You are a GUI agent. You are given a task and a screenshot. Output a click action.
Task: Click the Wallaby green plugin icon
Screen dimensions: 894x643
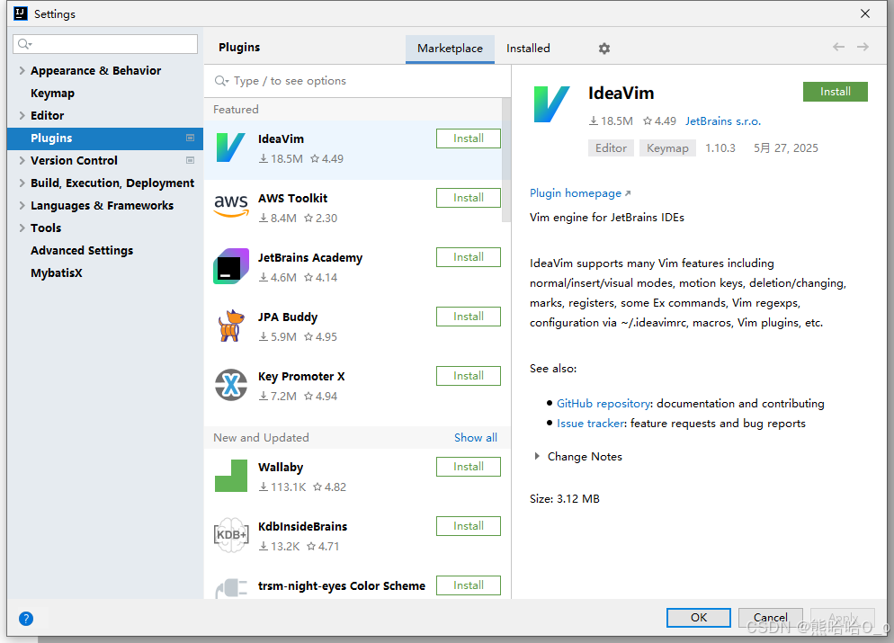pyautogui.click(x=231, y=476)
